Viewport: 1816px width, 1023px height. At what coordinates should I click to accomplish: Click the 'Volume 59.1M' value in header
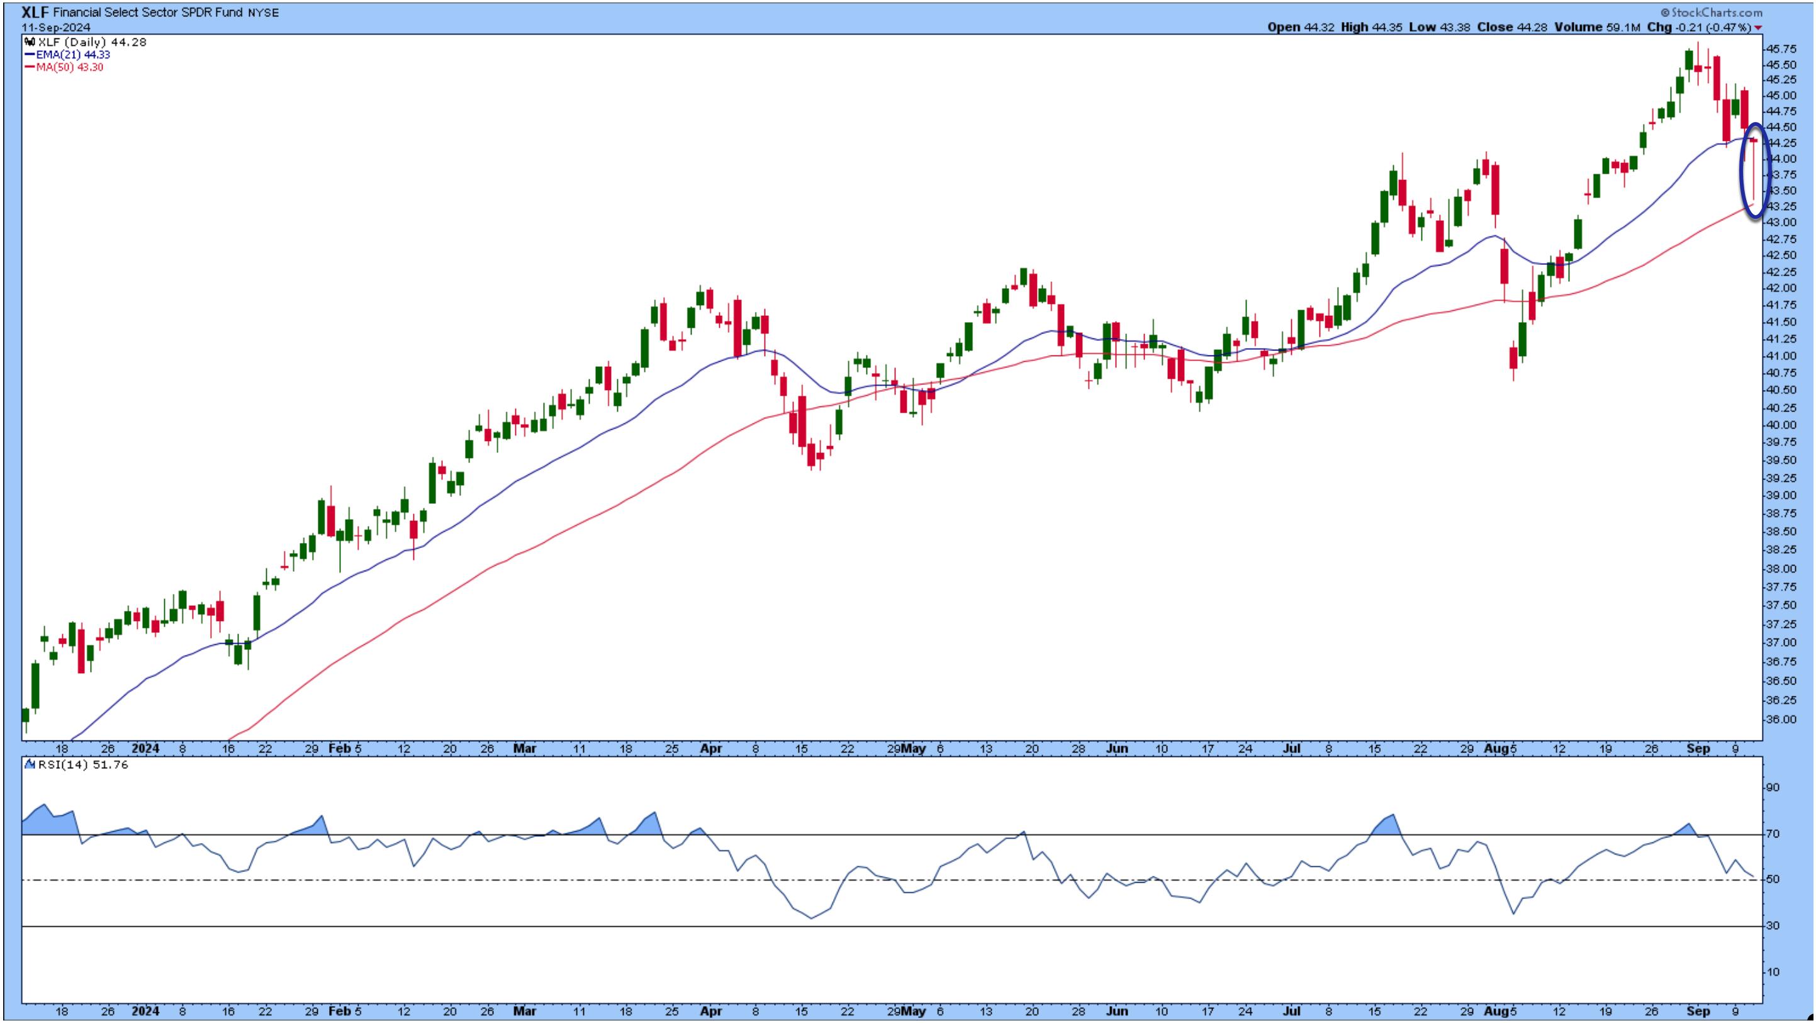click(1597, 27)
